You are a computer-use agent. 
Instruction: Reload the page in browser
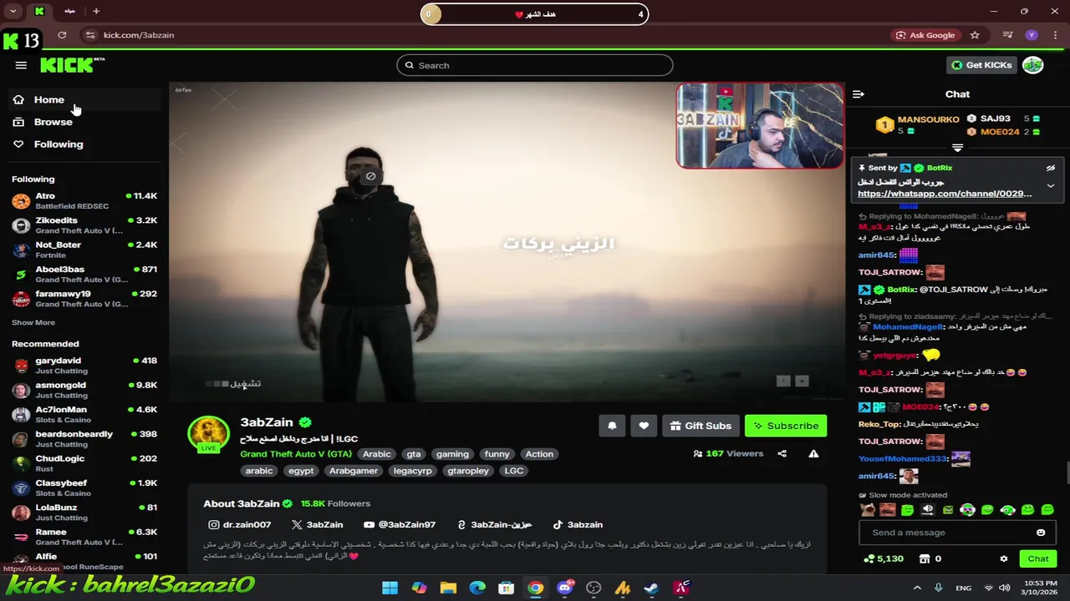(62, 35)
